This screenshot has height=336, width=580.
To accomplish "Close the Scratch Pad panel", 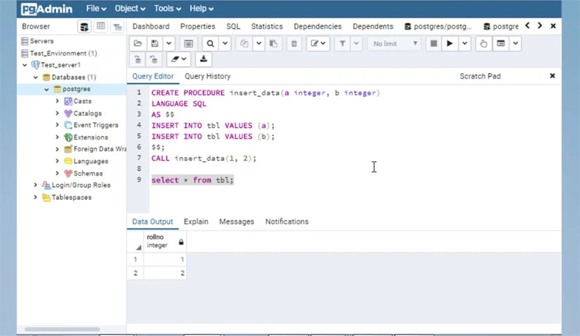I will click(x=552, y=76).
